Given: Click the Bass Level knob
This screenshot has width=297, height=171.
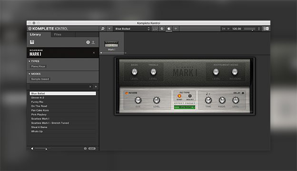Looking at the screenshot, I should click(135, 72).
